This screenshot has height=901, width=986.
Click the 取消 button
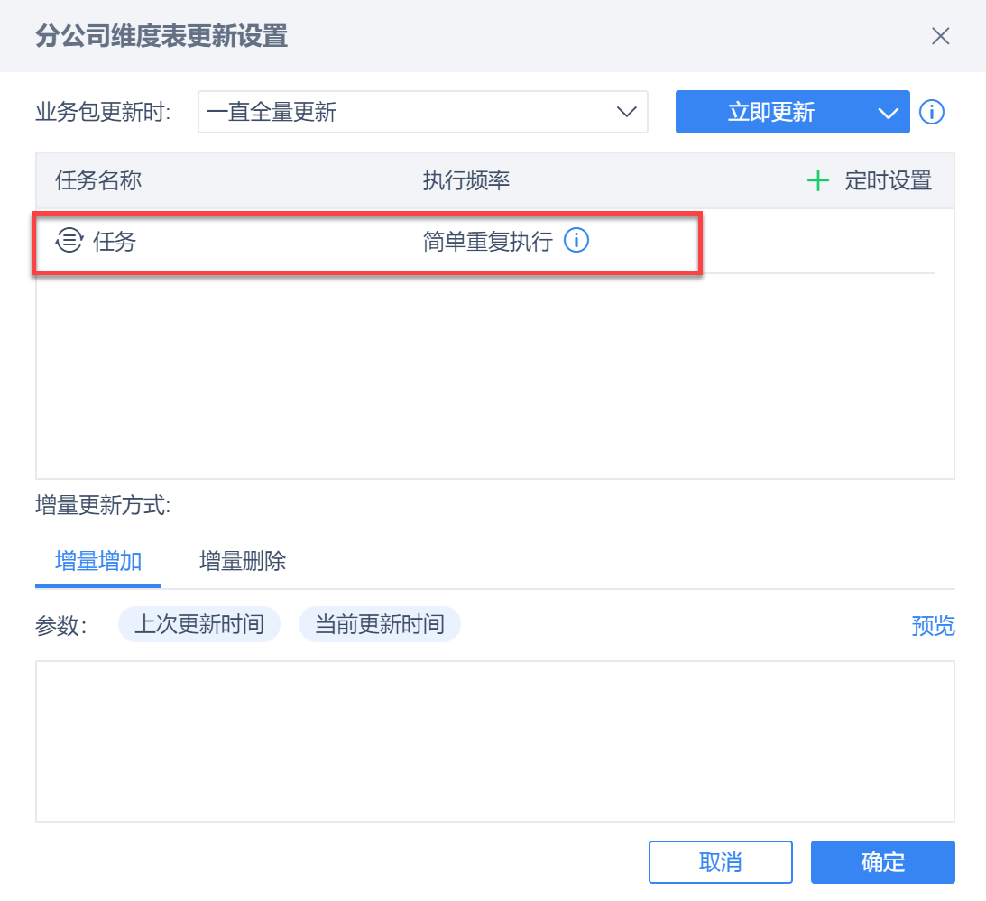click(720, 861)
